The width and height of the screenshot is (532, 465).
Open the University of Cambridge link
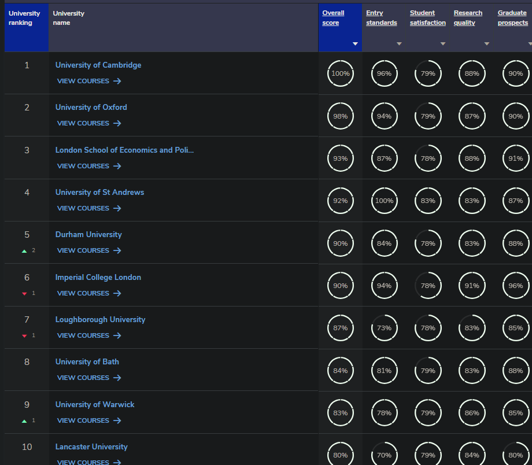(x=98, y=65)
